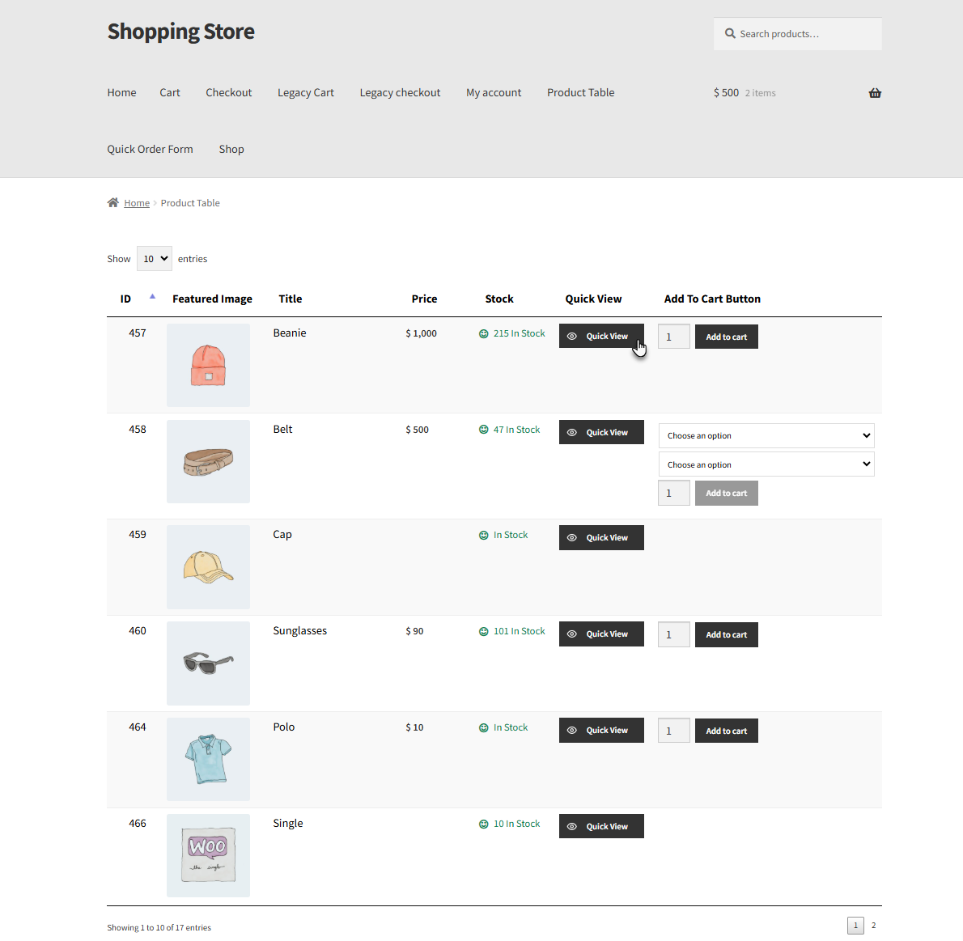This screenshot has width=963, height=941.
Task: Navigate to Legacy checkout
Action: pyautogui.click(x=400, y=93)
